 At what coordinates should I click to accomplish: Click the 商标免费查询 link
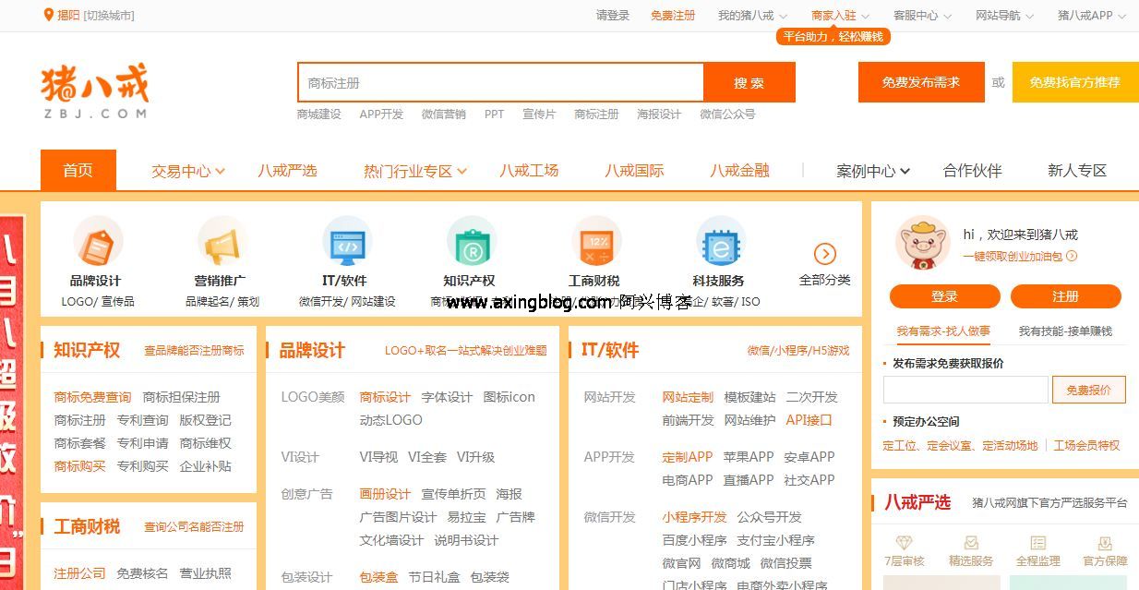tap(92, 397)
